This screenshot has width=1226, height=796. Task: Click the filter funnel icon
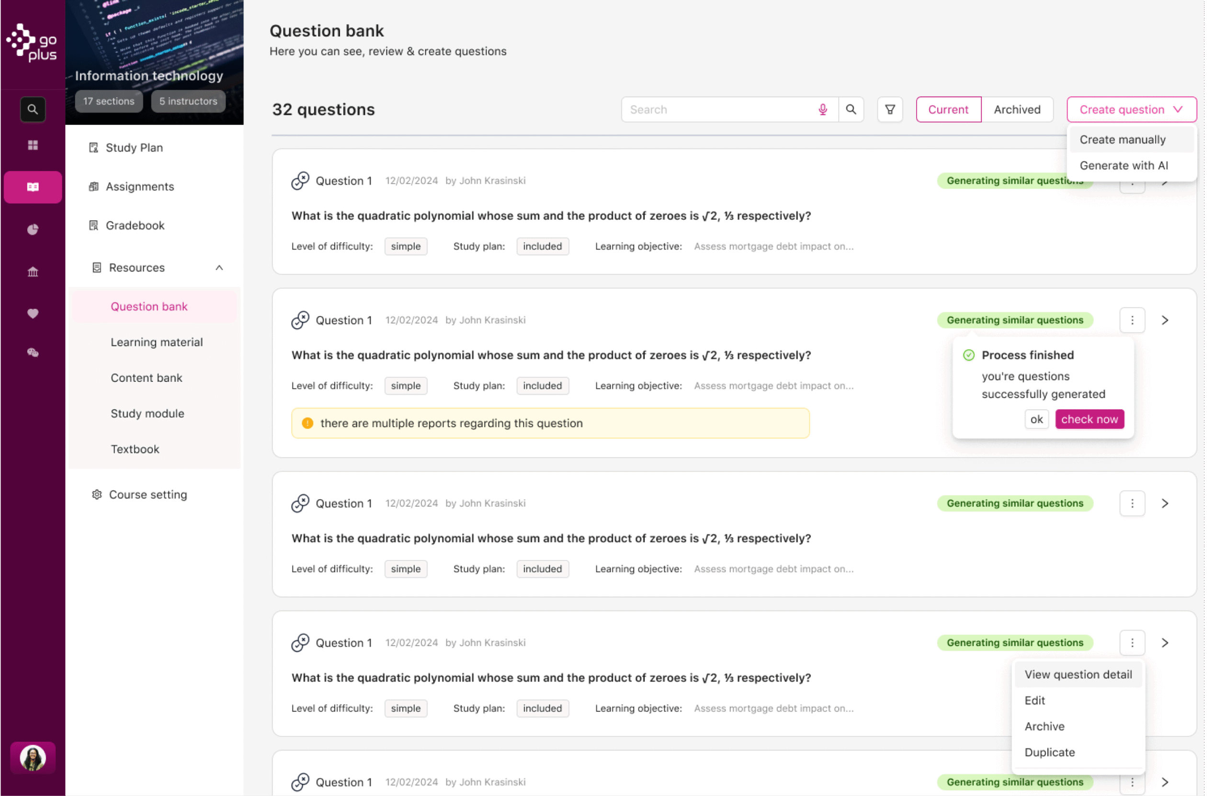(890, 109)
